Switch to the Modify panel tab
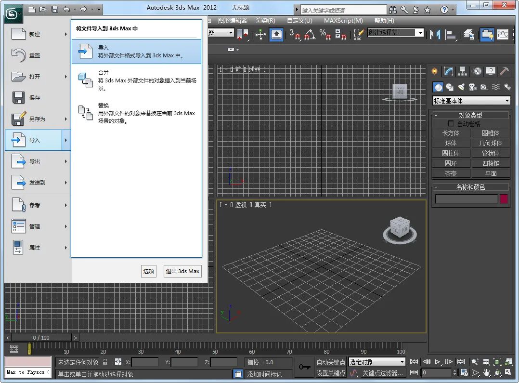 [449, 71]
